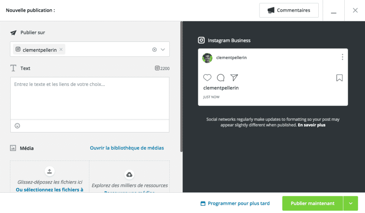
Task: Click Programmer pour plus tard
Action: click(x=235, y=203)
